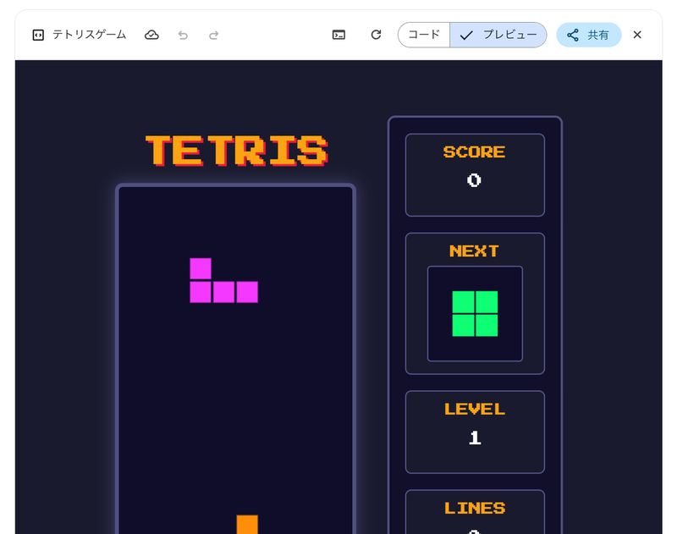Open the console terminal icon
This screenshot has width=677, height=534.
click(x=339, y=35)
